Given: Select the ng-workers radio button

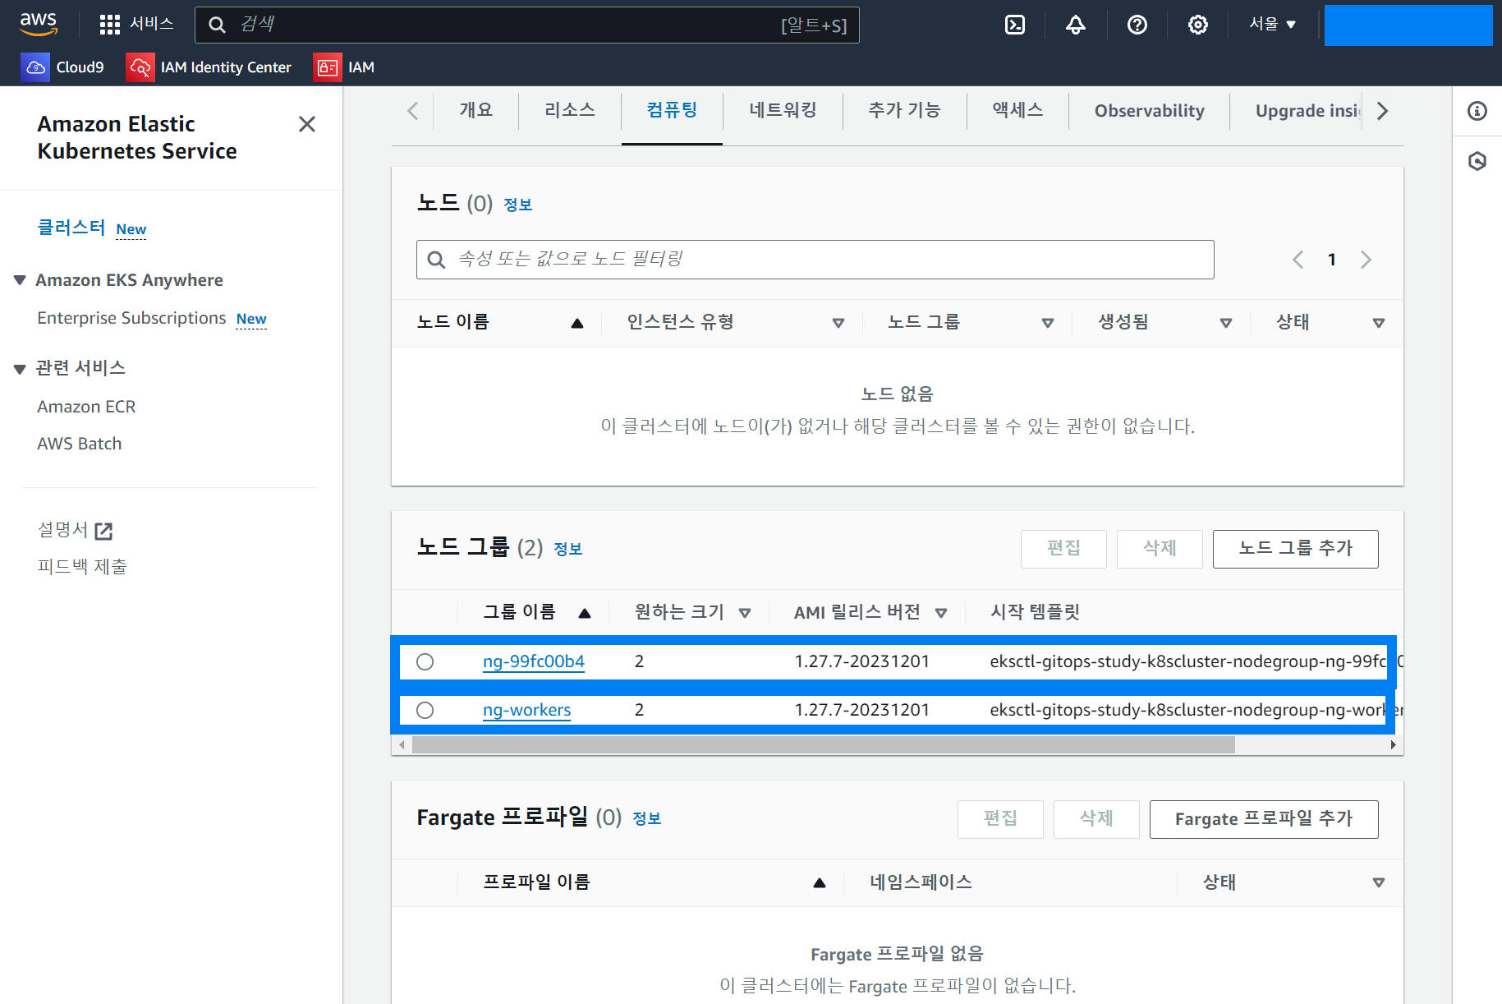Looking at the screenshot, I should [425, 711].
